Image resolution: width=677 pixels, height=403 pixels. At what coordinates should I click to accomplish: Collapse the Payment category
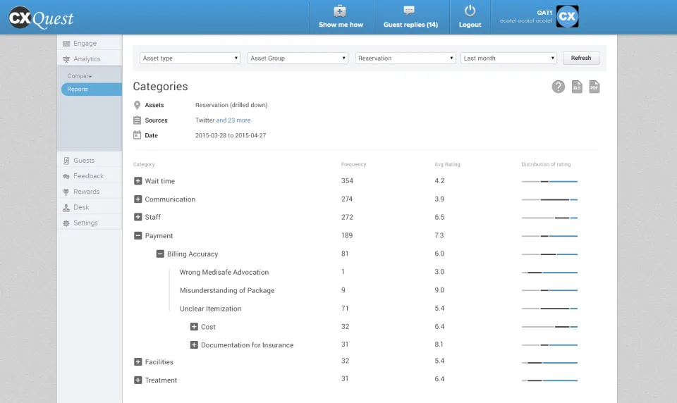pos(138,235)
